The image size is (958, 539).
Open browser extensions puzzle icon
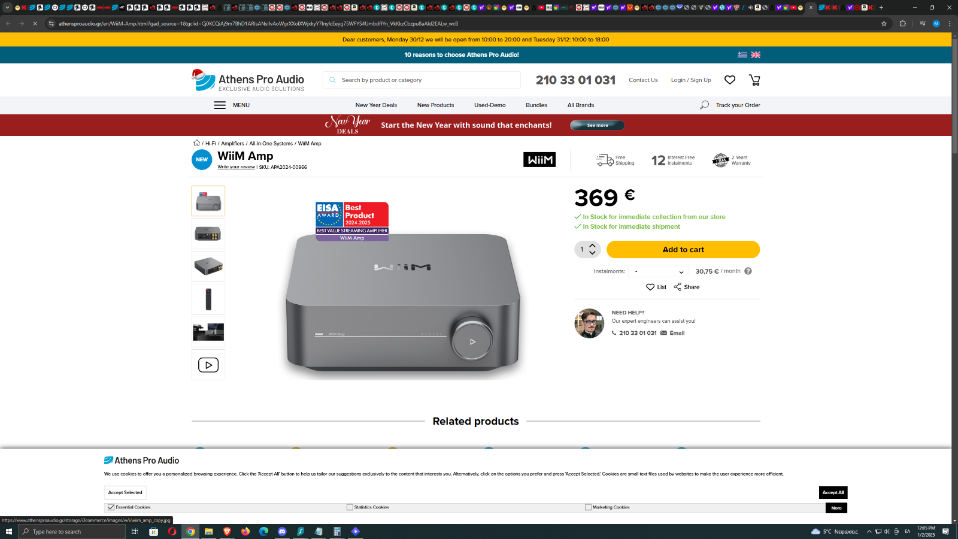(x=903, y=23)
